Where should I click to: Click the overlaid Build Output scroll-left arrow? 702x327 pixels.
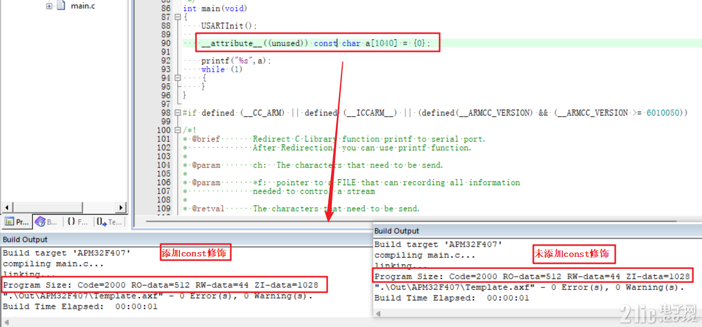[379, 314]
